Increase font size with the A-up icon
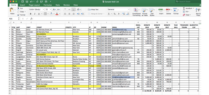 coord(54,9)
